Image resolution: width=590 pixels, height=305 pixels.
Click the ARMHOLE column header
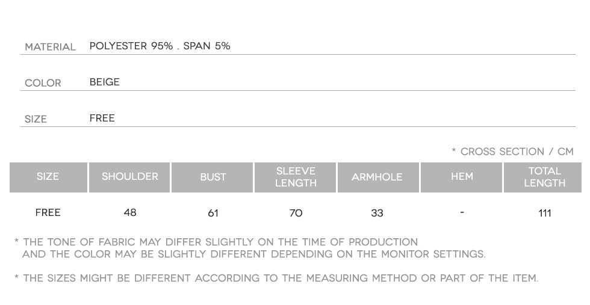pyautogui.click(x=377, y=177)
